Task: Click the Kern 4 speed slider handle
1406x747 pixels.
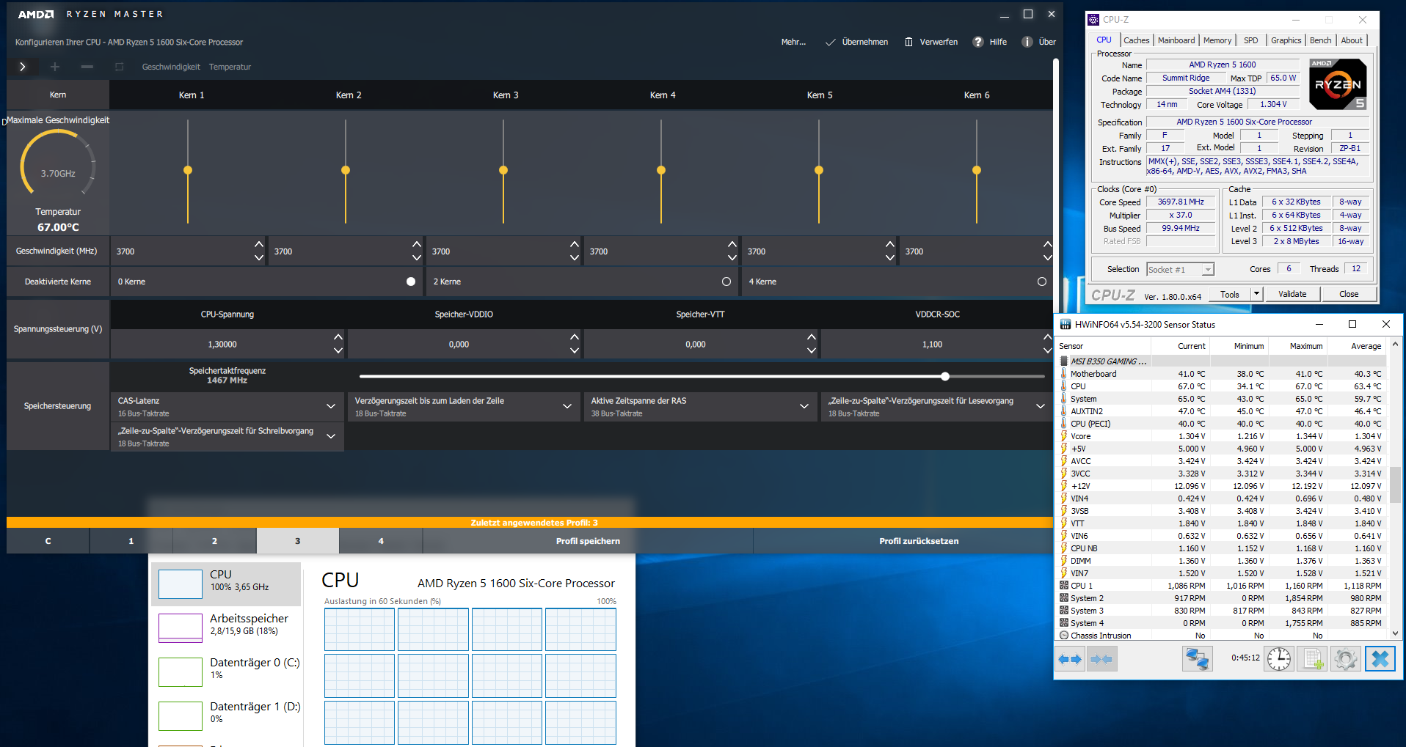Action: tap(661, 170)
